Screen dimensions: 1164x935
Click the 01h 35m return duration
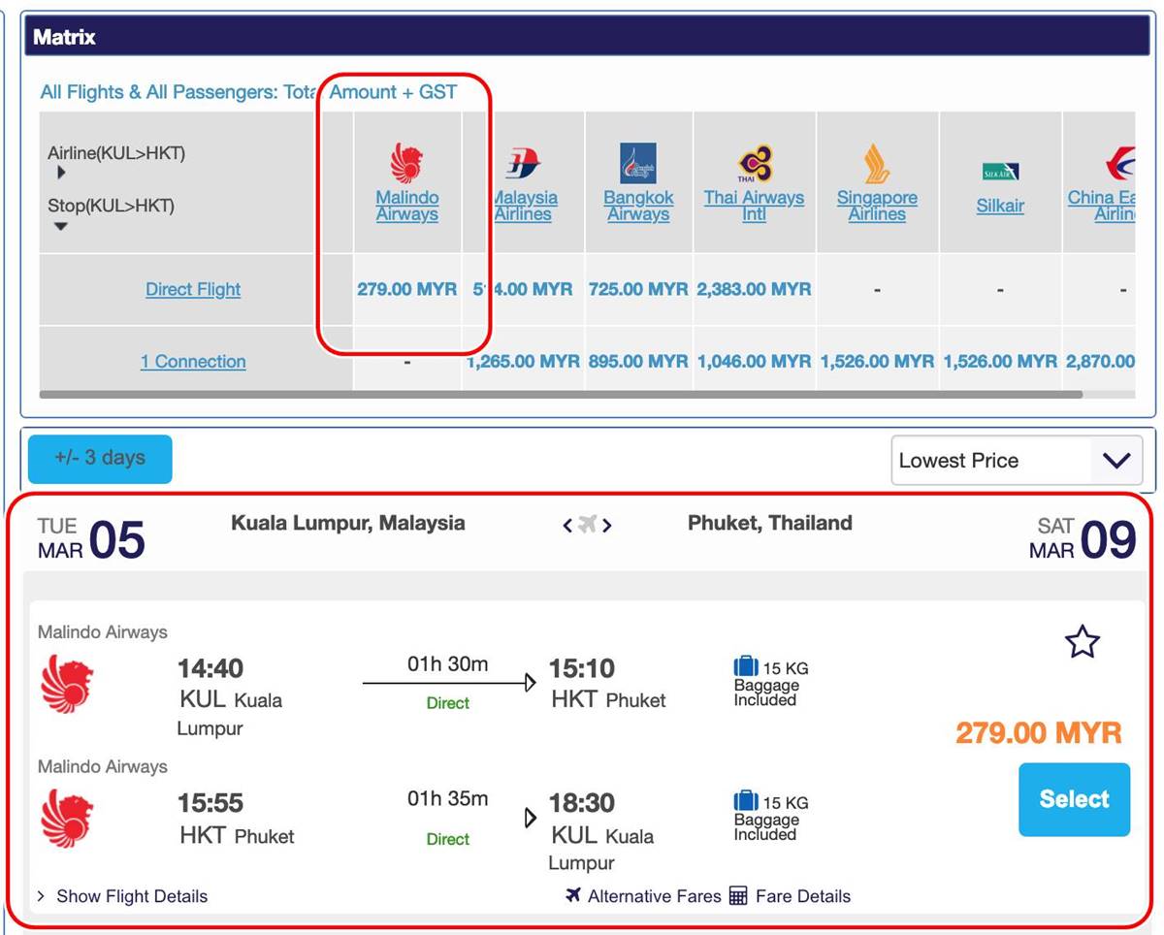447,799
